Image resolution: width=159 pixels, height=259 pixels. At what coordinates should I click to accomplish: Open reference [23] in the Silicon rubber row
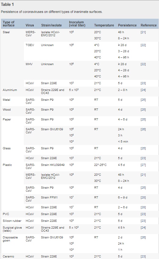143,221
